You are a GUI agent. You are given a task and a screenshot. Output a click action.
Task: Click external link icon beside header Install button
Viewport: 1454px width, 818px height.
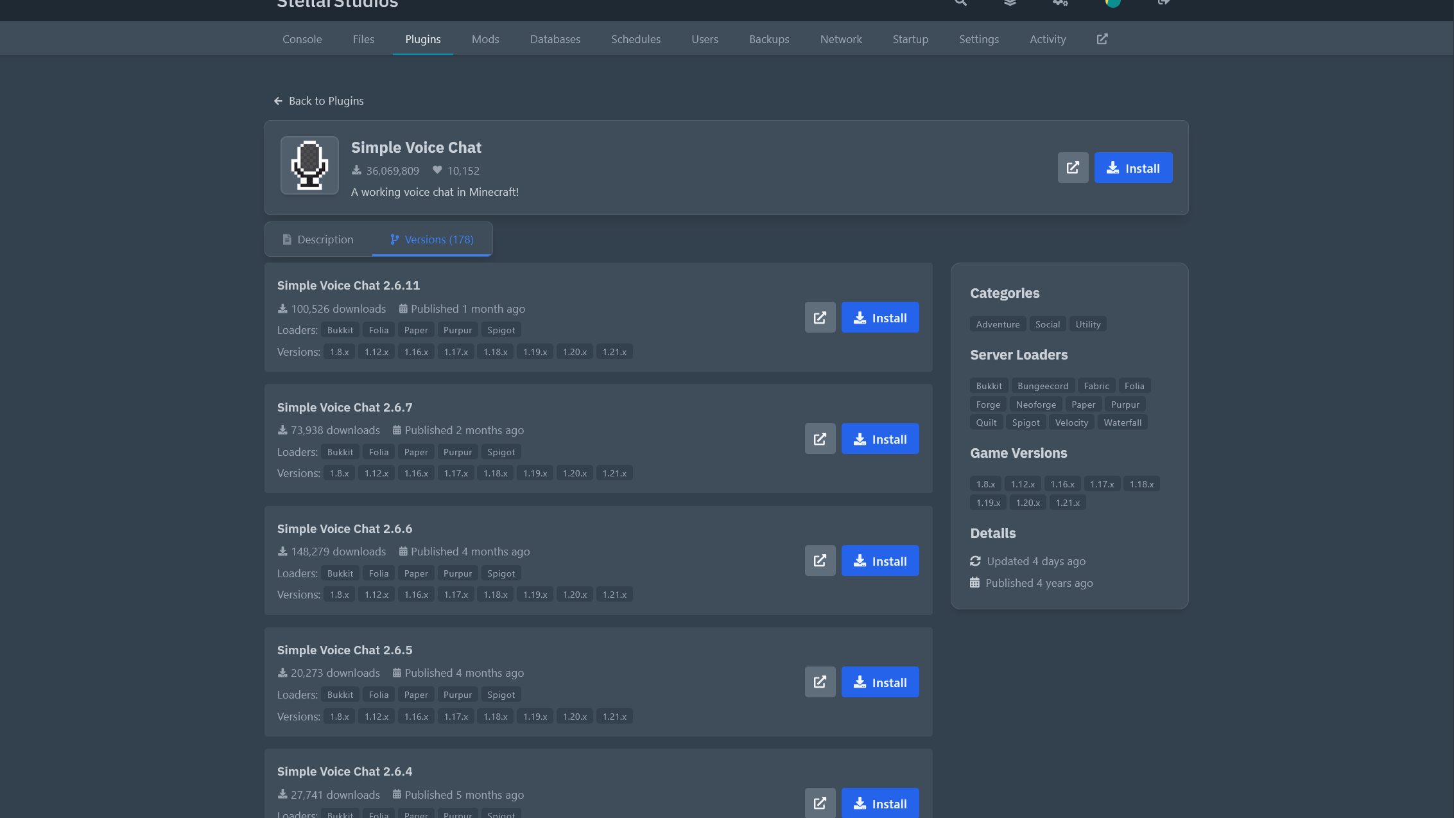[x=1073, y=168]
